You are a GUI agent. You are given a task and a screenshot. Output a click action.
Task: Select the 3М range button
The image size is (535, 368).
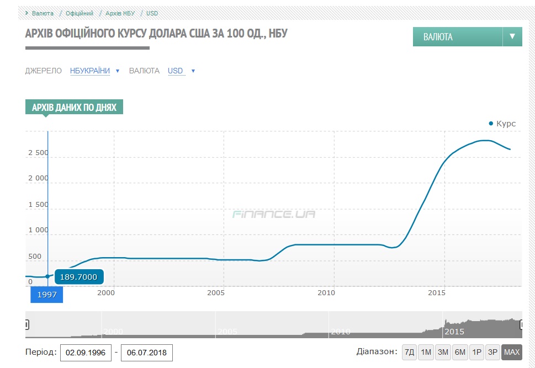[x=443, y=352]
